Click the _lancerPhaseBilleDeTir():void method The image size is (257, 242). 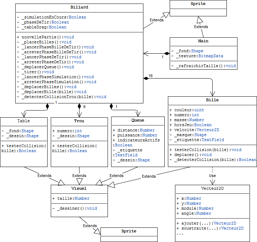[55, 47]
